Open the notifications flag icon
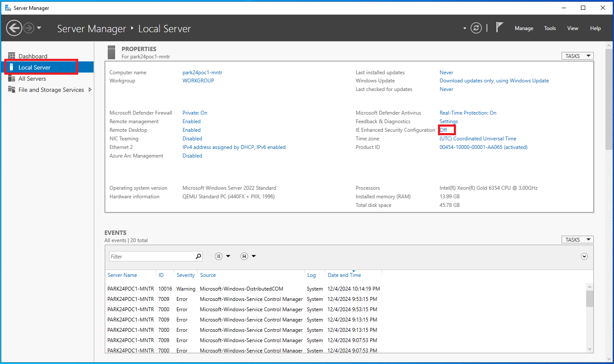This screenshot has width=614, height=364. [499, 27]
